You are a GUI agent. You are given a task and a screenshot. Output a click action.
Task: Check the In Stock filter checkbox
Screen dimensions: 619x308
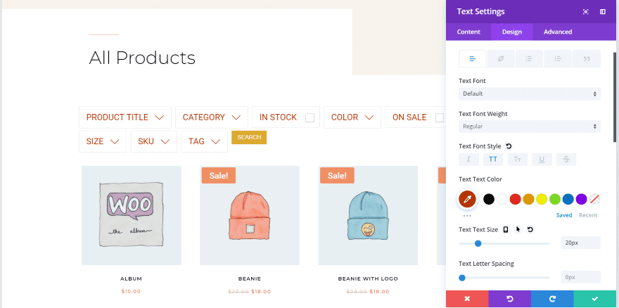coord(309,117)
